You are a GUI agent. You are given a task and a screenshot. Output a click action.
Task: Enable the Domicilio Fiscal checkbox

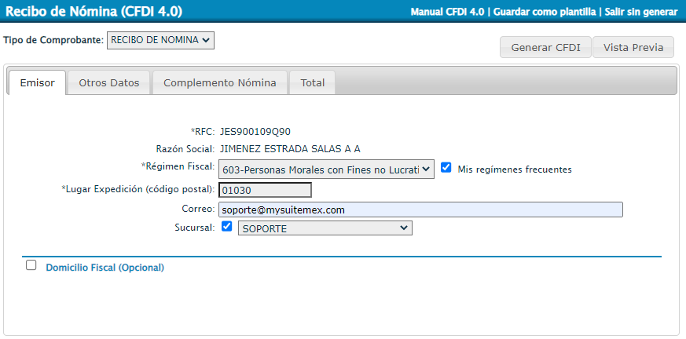[31, 266]
